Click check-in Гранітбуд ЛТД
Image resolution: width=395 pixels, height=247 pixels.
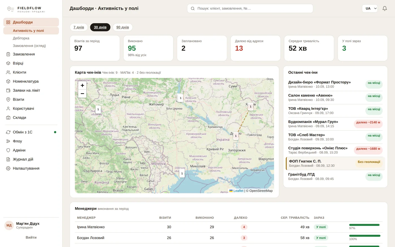coord(335,177)
